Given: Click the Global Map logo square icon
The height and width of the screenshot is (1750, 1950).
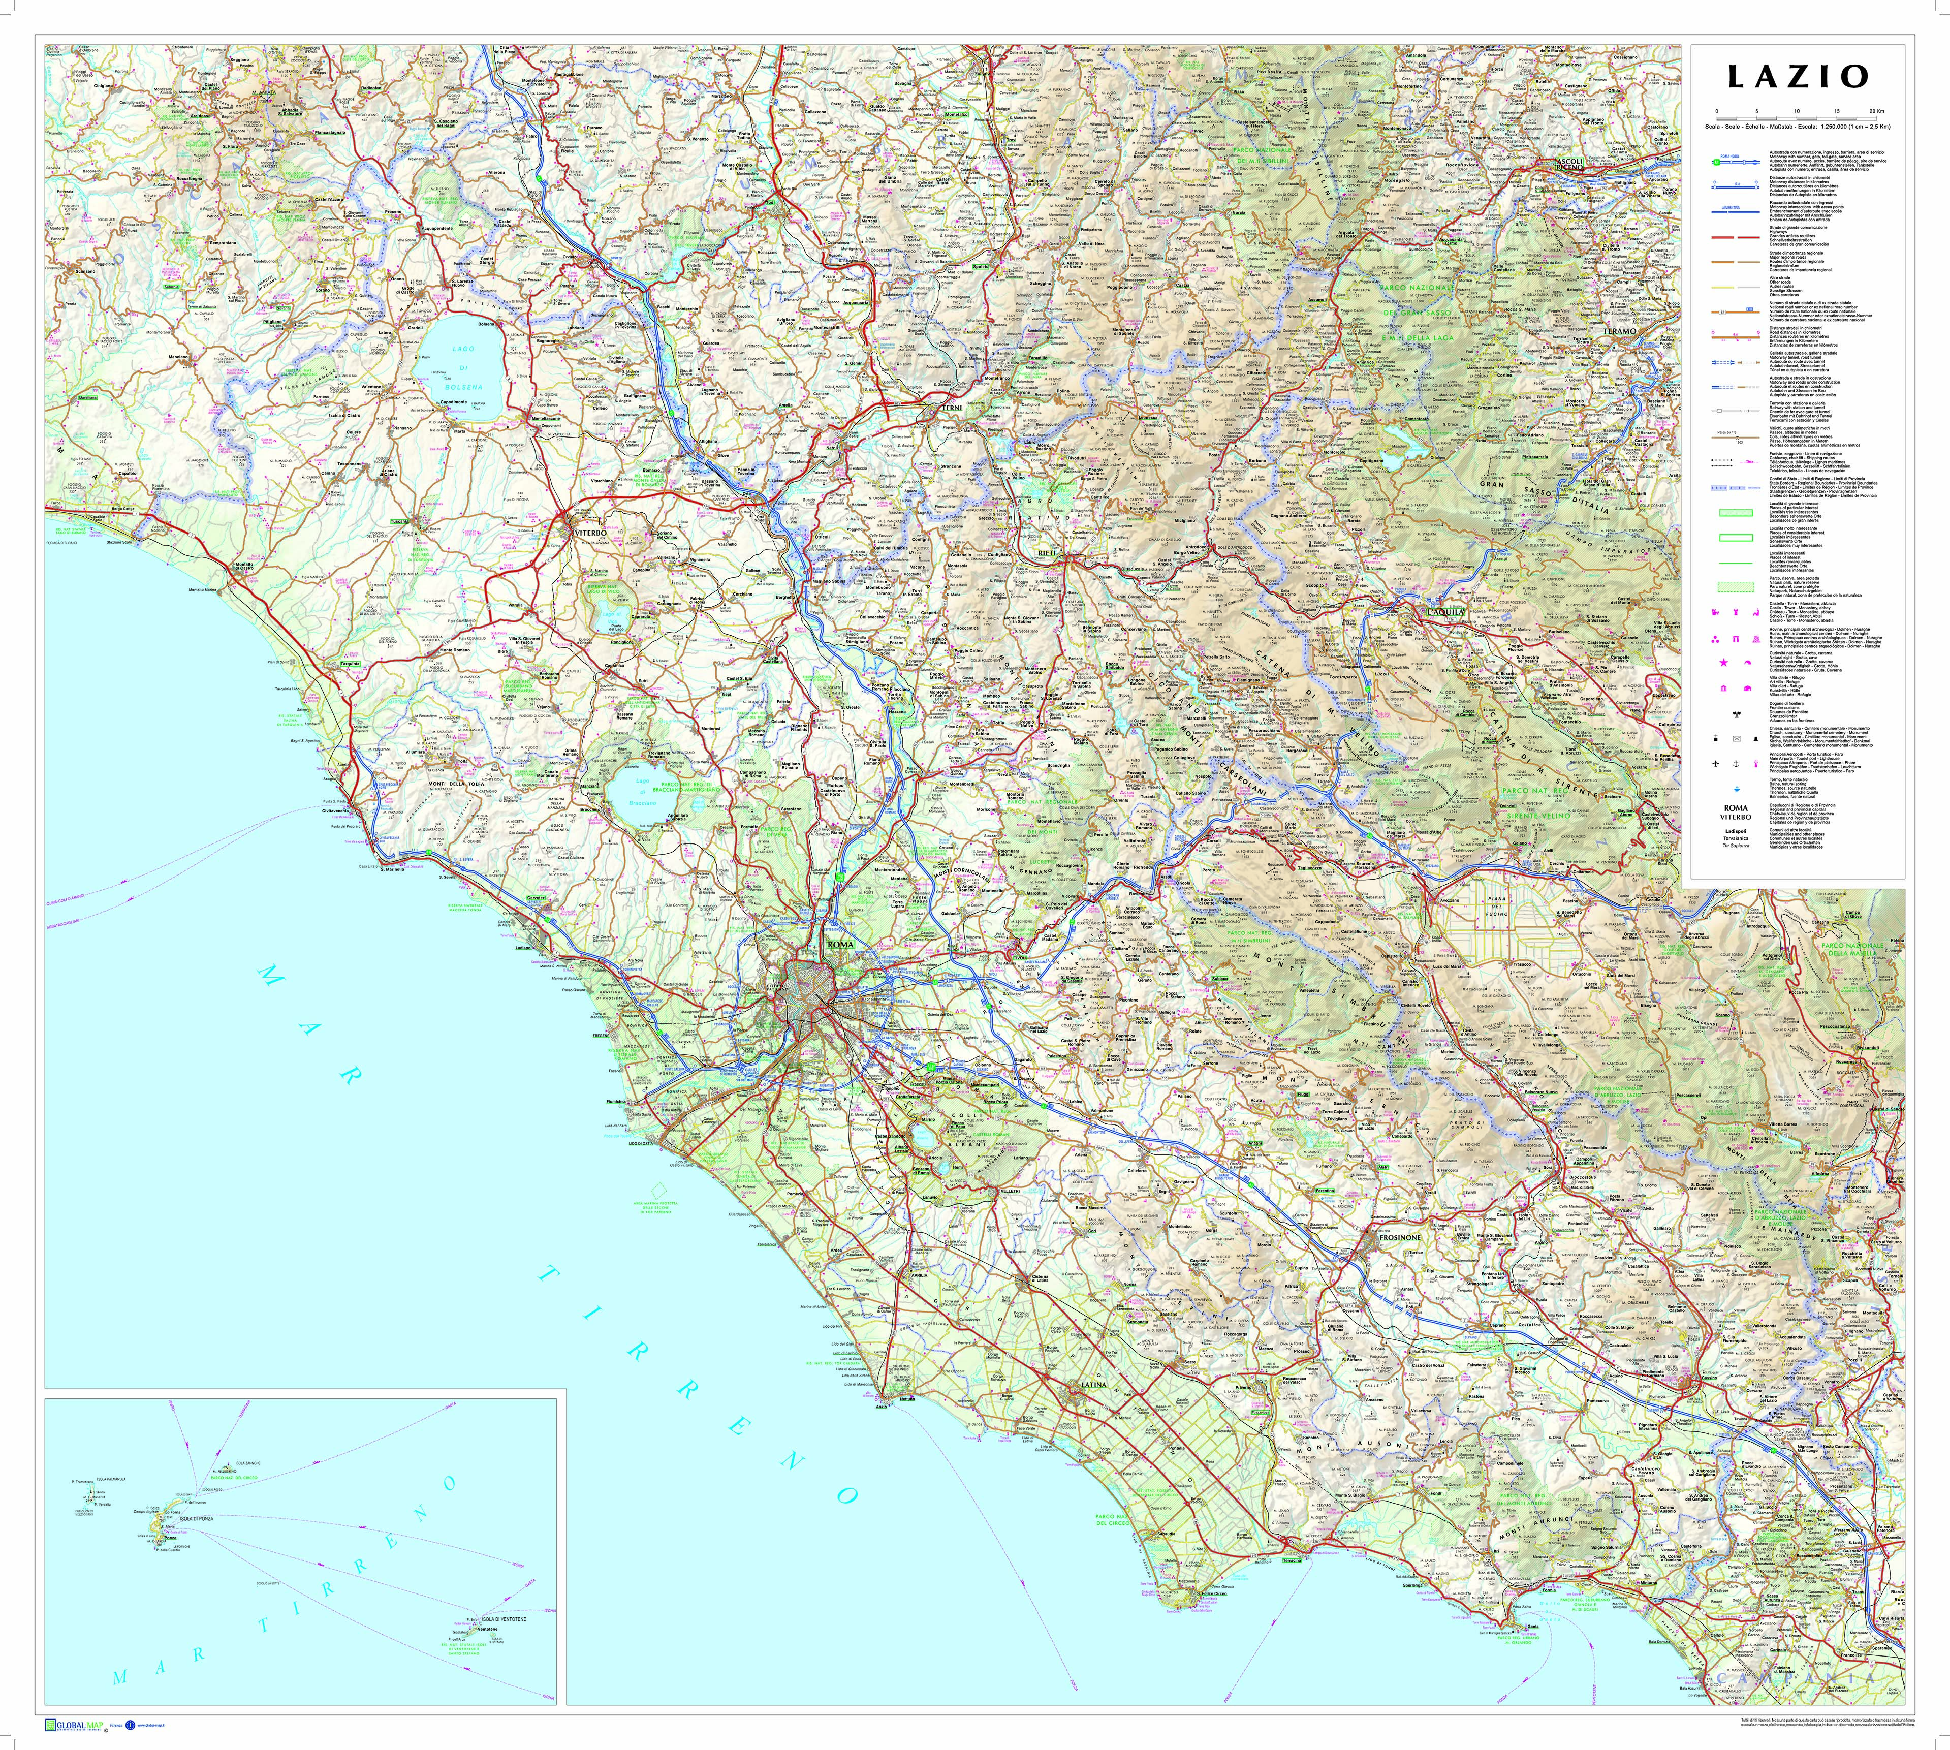Looking at the screenshot, I should click(x=51, y=1725).
